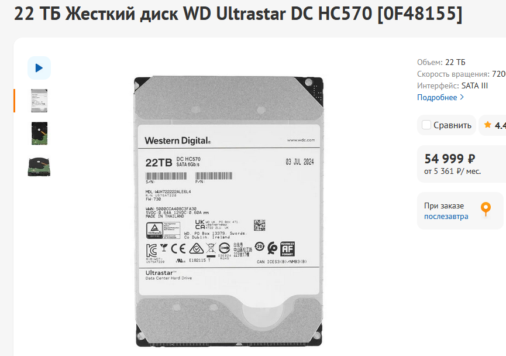
Task: Click the QR code on the drive label
Action: 259,225
